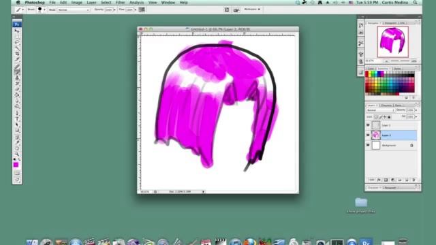Open the brush Opacity slider arrow

tap(114, 10)
